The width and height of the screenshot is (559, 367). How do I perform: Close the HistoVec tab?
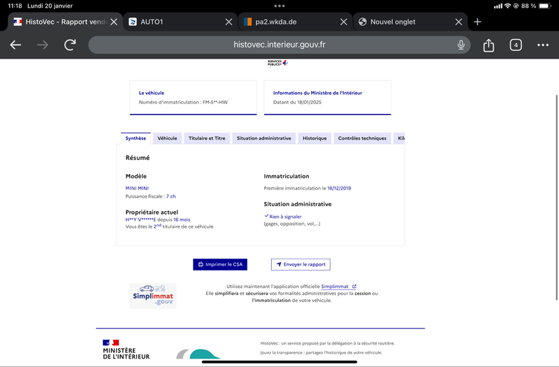(114, 22)
